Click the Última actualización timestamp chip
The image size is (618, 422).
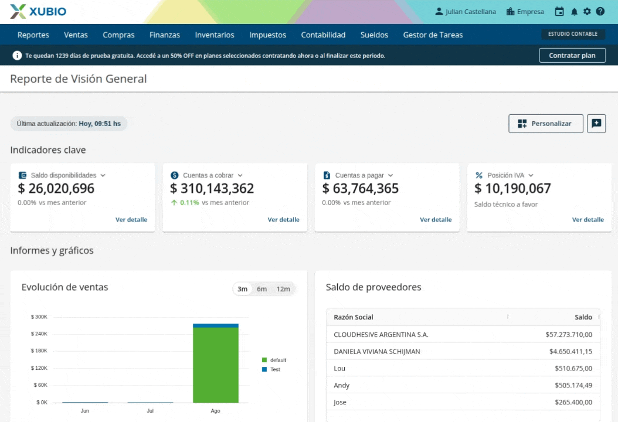[69, 123]
